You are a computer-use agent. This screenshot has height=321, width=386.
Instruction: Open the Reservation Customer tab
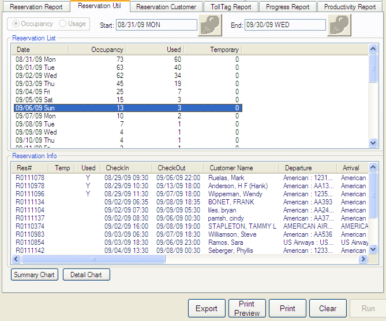click(166, 7)
